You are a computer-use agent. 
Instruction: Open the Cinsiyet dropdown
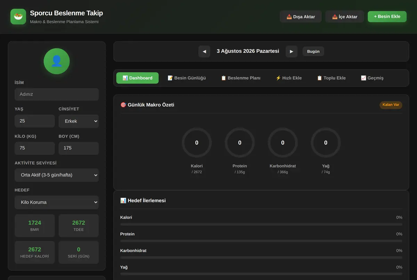(x=79, y=121)
